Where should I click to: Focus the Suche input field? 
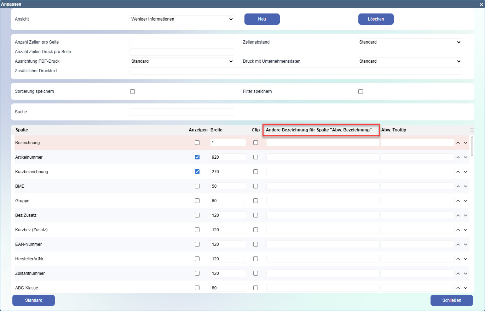click(182, 112)
